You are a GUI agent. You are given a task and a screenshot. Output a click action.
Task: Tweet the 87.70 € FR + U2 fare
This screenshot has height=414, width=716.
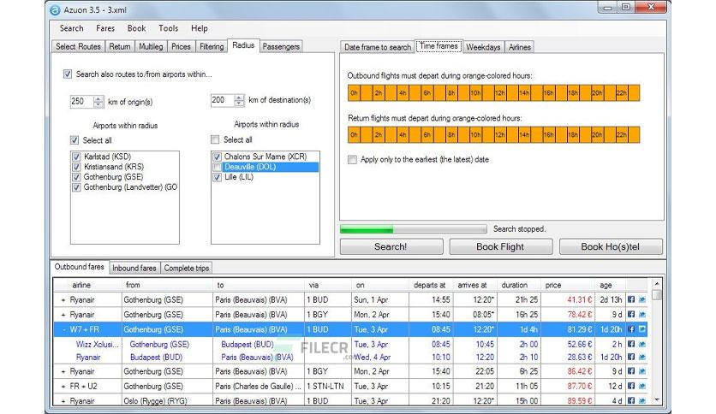coord(642,386)
